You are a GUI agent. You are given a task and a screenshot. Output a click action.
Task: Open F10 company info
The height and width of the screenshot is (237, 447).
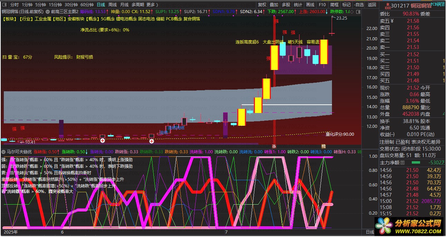(322, 5)
